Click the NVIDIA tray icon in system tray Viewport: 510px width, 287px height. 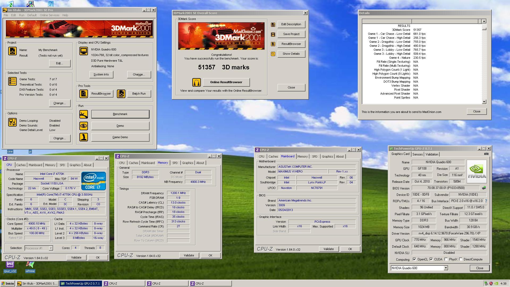[x=496, y=284]
